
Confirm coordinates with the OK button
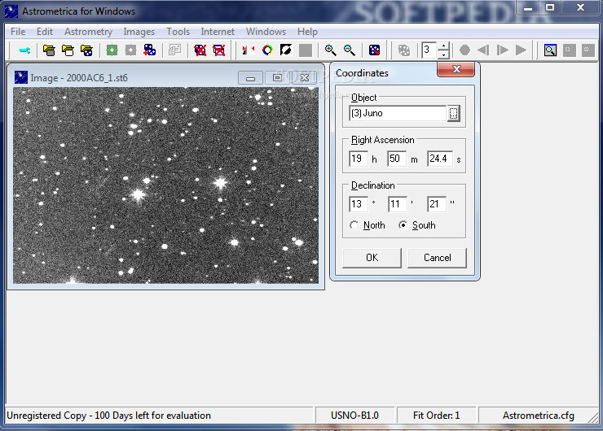372,258
